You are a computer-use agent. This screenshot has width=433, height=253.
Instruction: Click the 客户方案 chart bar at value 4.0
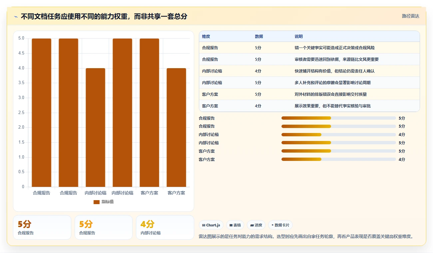tap(176, 128)
